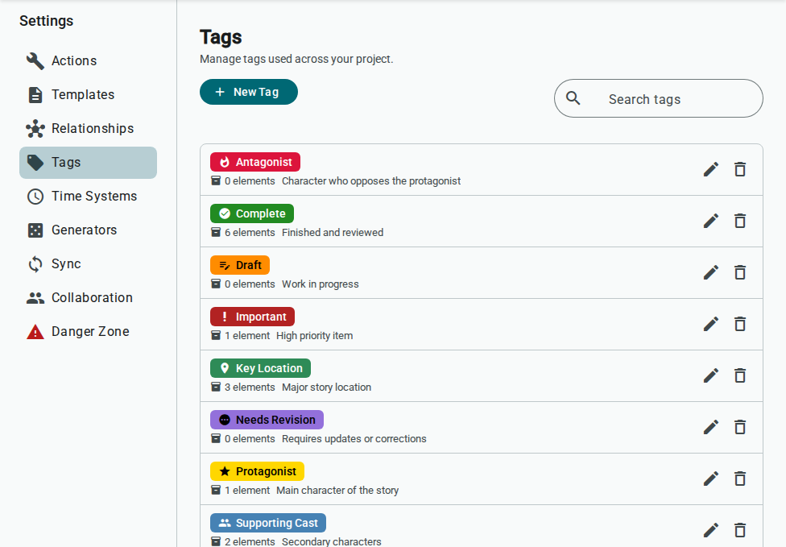Edit the Draft tag
Image resolution: width=786 pixels, height=547 pixels.
click(x=711, y=273)
